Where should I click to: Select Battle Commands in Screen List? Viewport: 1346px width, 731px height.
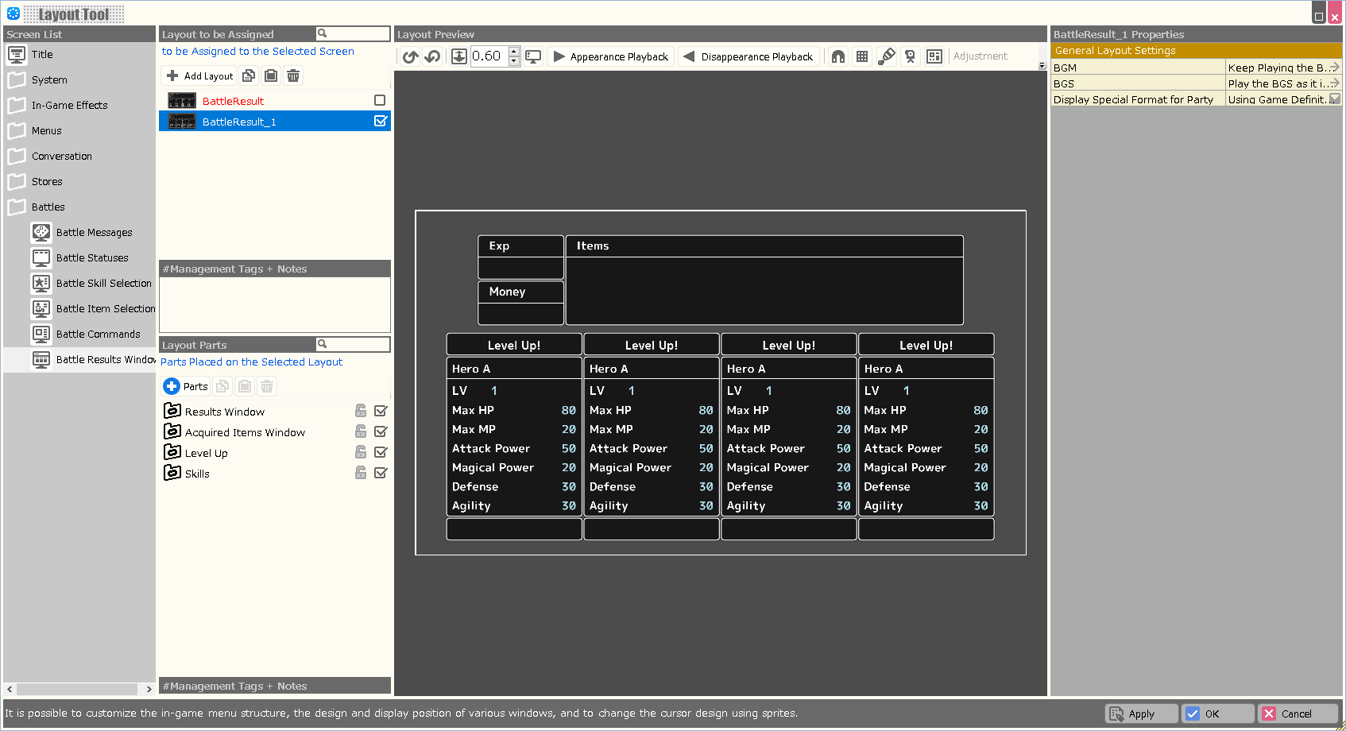pos(98,334)
